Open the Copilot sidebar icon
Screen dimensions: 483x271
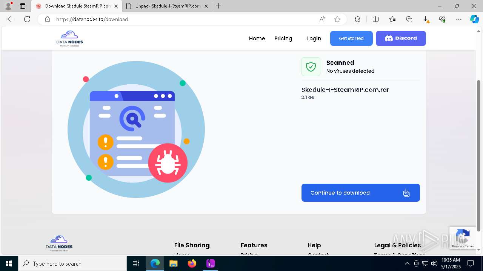click(x=474, y=19)
